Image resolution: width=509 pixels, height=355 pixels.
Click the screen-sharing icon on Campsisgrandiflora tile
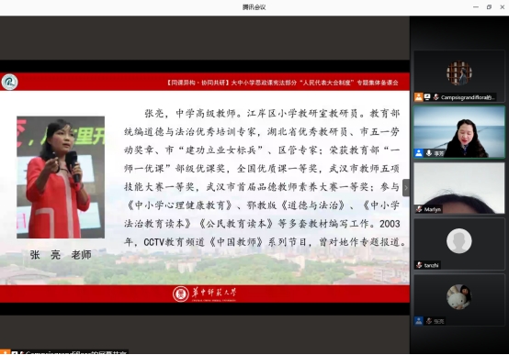(x=427, y=97)
